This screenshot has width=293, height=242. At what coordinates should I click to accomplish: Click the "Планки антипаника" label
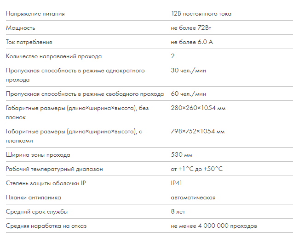pos(34,198)
